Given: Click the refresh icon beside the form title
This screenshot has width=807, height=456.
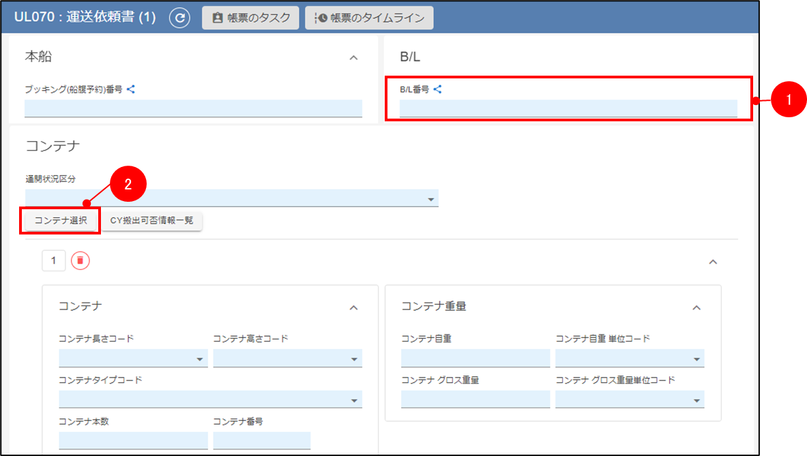Looking at the screenshot, I should [179, 18].
